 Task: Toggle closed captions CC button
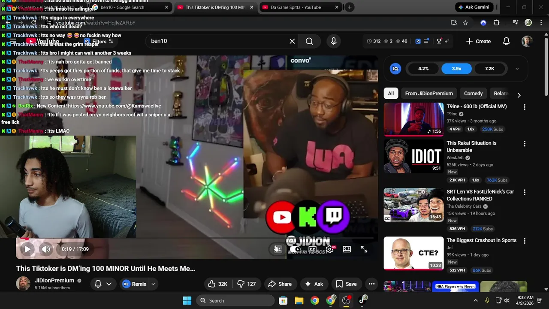click(313, 249)
